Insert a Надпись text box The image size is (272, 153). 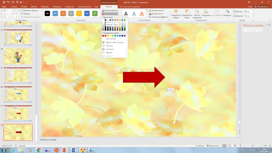coord(26,14)
